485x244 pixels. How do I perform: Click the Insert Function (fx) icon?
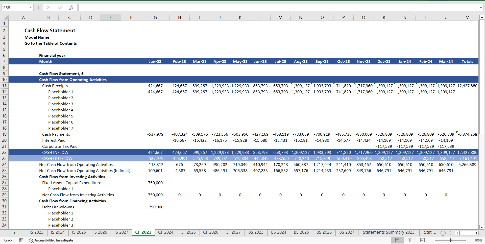pyautogui.click(x=71, y=8)
